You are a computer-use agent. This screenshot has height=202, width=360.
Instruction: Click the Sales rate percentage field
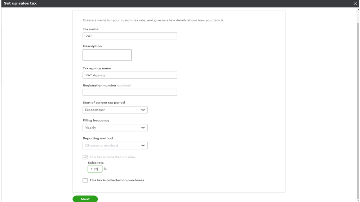[95, 169]
